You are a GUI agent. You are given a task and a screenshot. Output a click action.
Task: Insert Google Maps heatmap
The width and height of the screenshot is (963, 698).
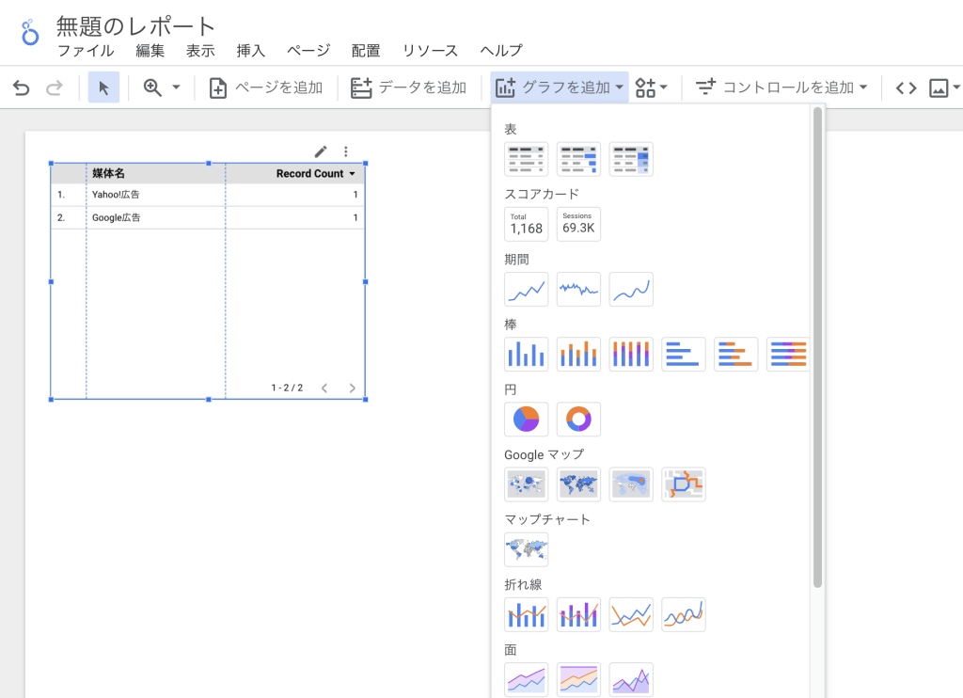[x=631, y=484]
